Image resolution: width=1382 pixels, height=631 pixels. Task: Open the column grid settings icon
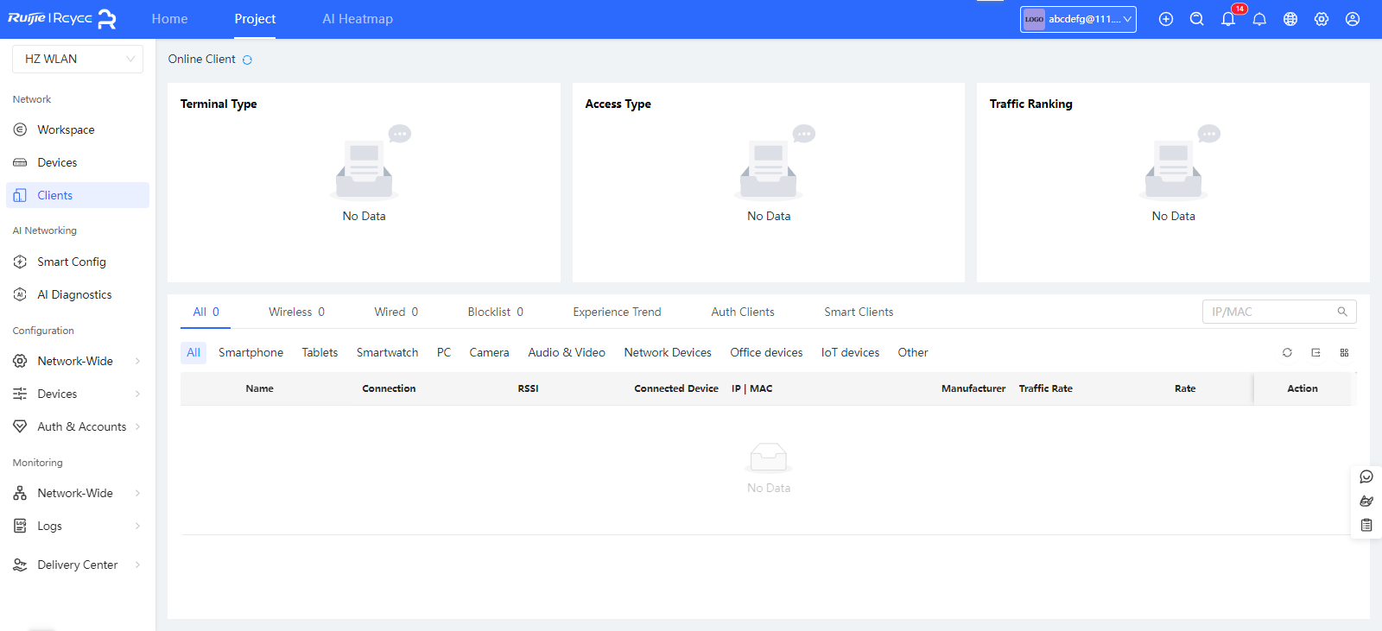1344,352
